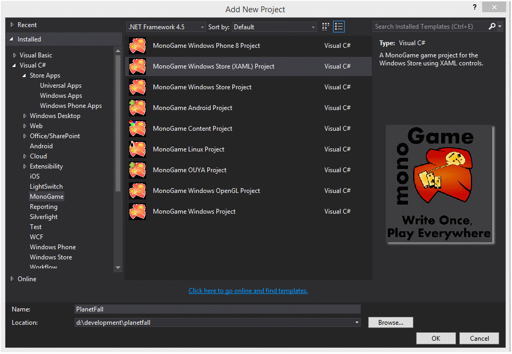Choose MonoGame Windows Phone 8 Project template
This screenshot has width=512, height=354.
point(248,46)
